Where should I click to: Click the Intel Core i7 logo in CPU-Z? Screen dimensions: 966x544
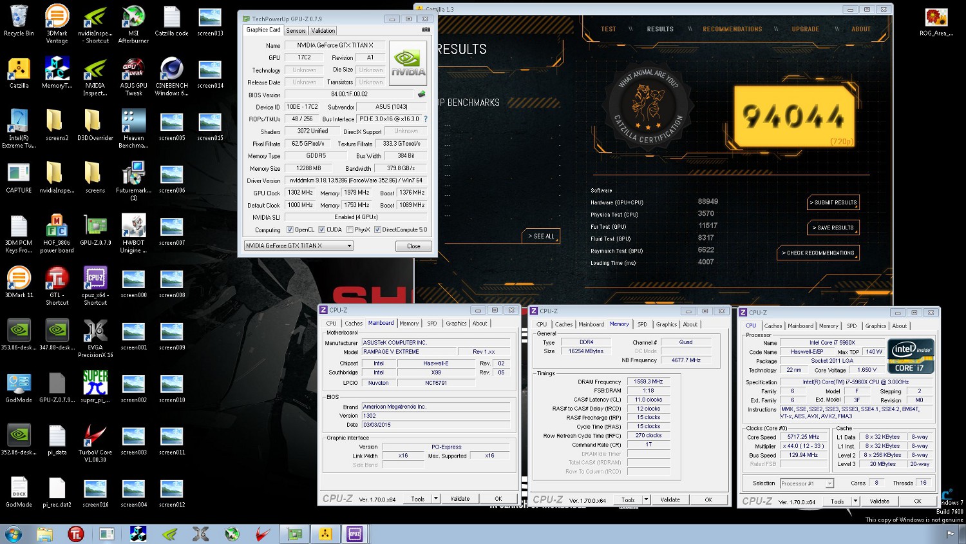911,356
